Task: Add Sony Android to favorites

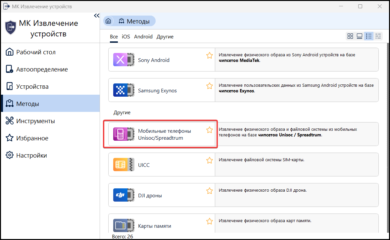Action: click(210, 56)
